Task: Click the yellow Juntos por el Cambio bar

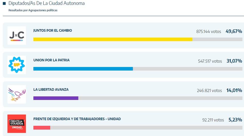Action: click(113, 39)
